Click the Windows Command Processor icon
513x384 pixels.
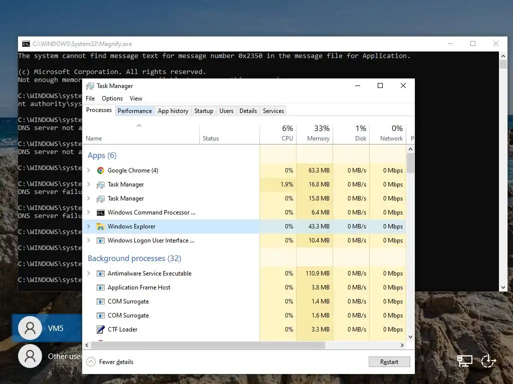point(100,212)
